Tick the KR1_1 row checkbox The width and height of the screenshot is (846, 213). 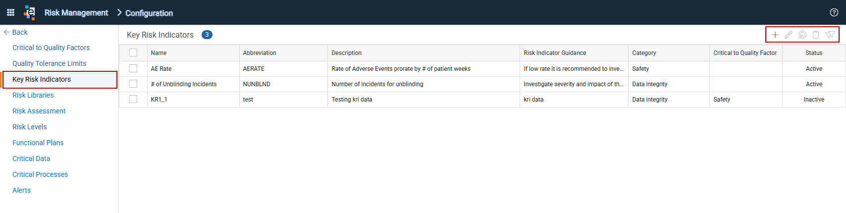pos(133,99)
